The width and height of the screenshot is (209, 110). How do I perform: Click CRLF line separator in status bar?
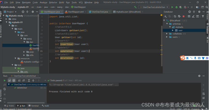click(x=179, y=109)
